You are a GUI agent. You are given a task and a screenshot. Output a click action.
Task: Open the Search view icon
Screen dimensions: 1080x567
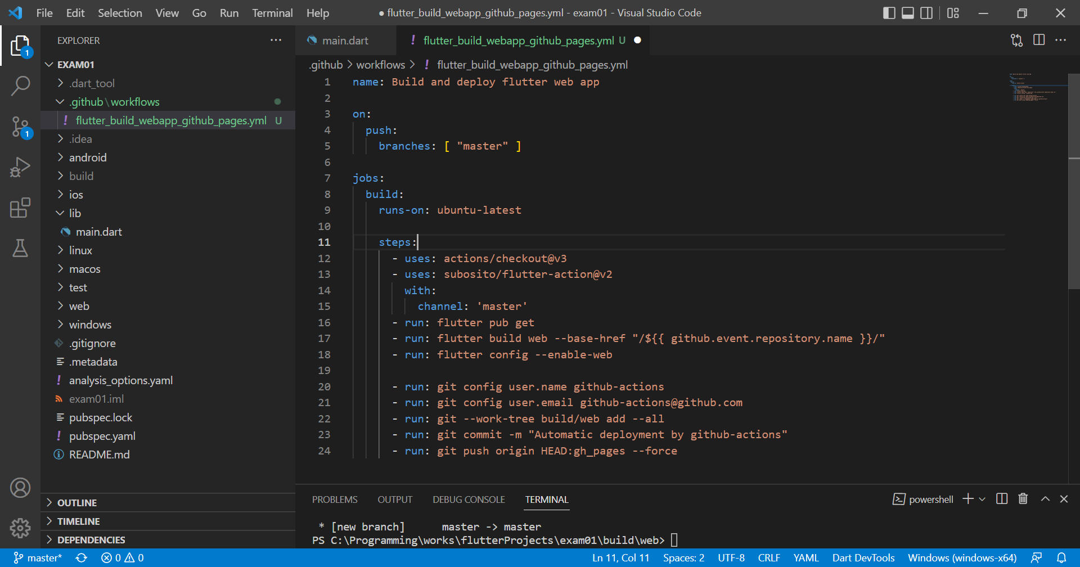tap(20, 86)
